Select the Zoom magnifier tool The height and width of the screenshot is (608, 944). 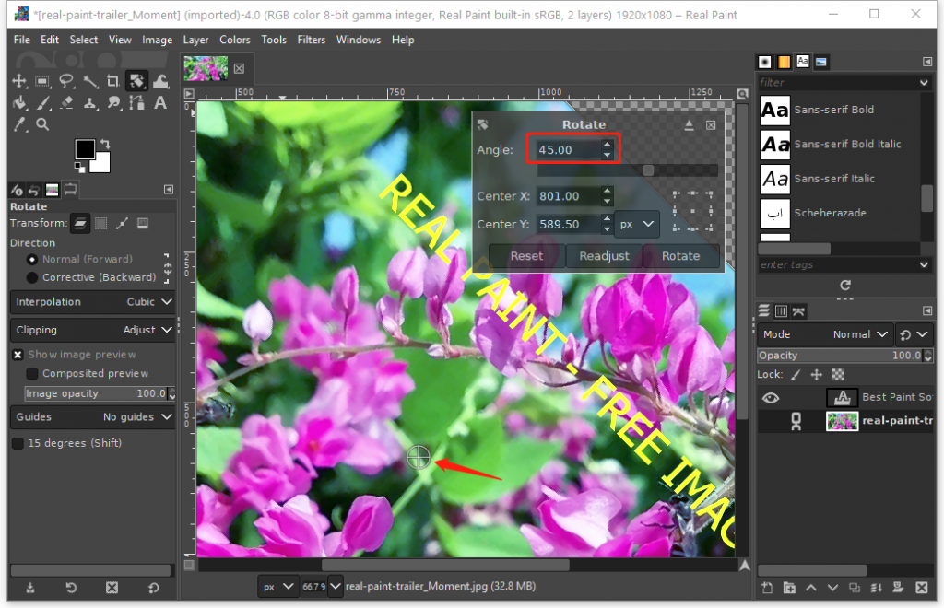pyautogui.click(x=42, y=124)
